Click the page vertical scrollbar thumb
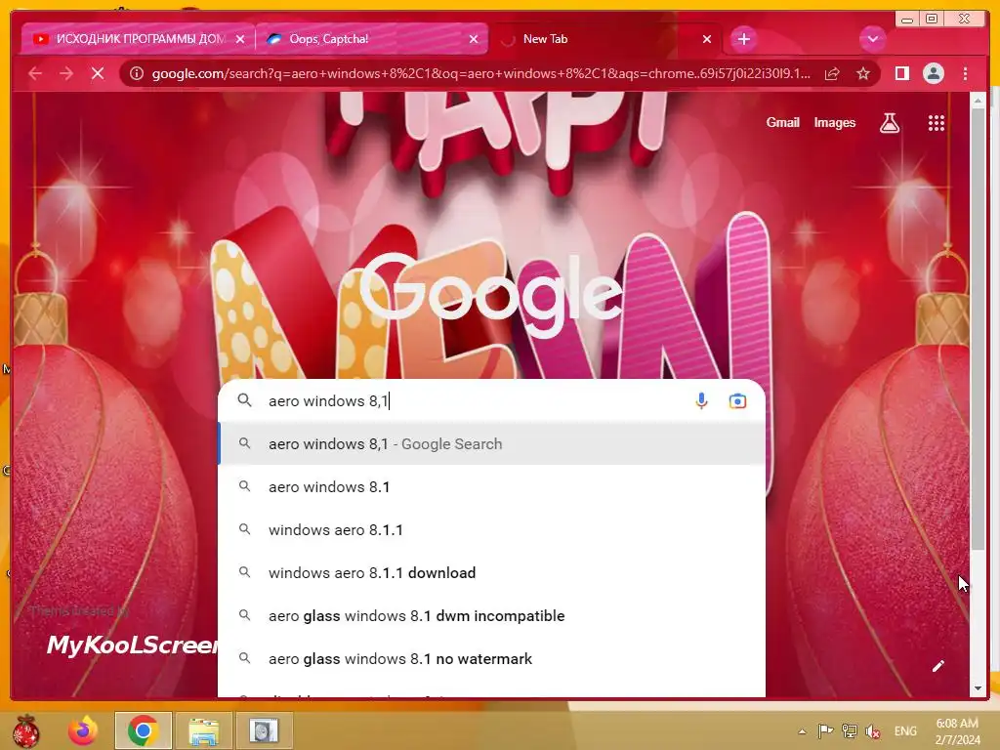The image size is (1000, 750). (x=978, y=328)
